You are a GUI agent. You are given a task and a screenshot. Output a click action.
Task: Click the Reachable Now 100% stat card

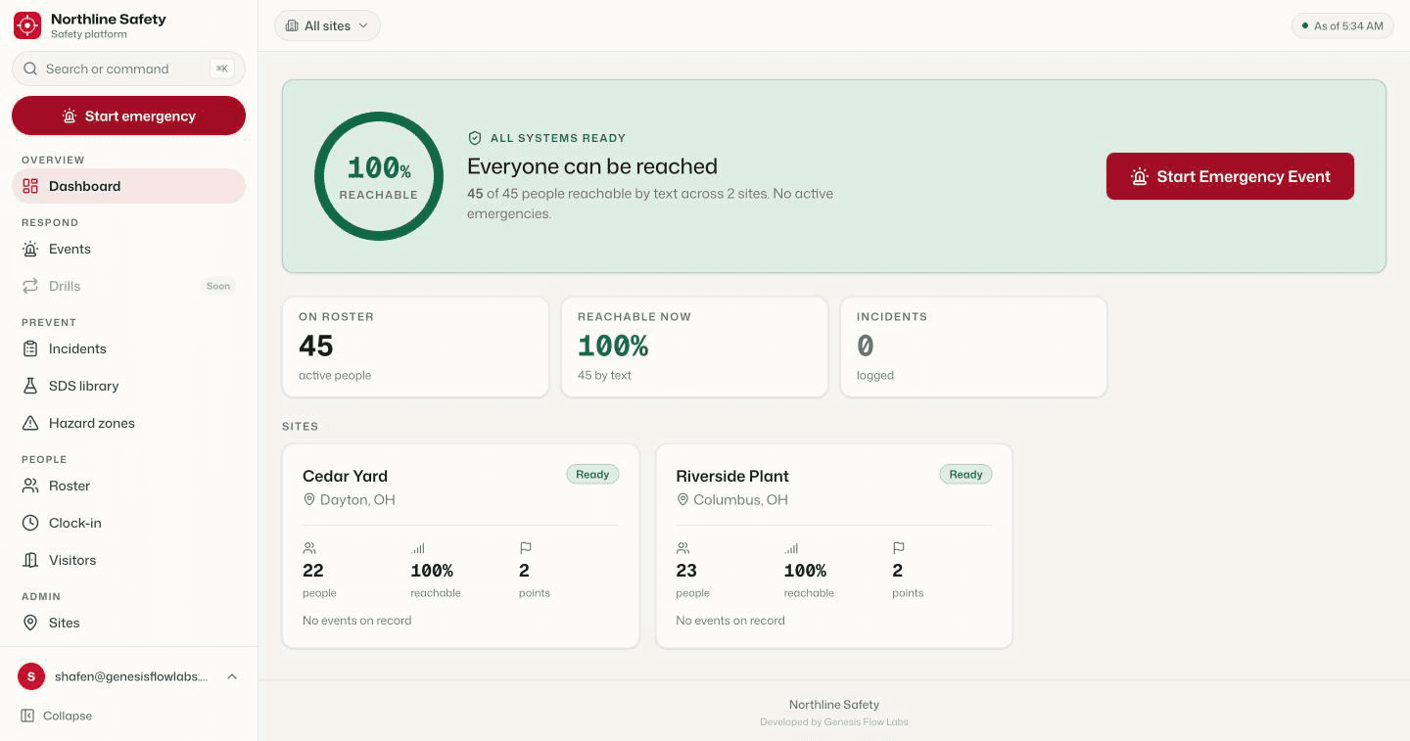[x=694, y=347]
